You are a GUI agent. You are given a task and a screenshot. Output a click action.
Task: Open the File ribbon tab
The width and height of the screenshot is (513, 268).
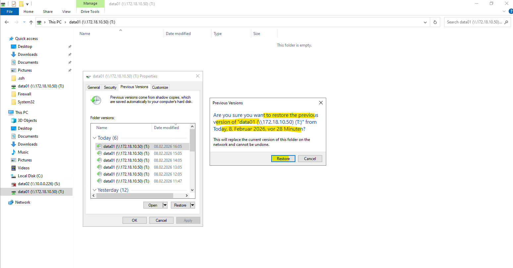10,12
